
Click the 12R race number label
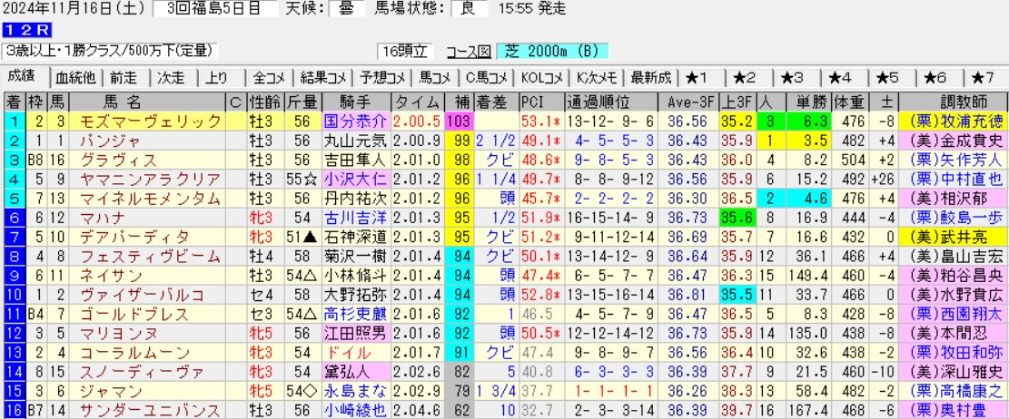point(18,32)
